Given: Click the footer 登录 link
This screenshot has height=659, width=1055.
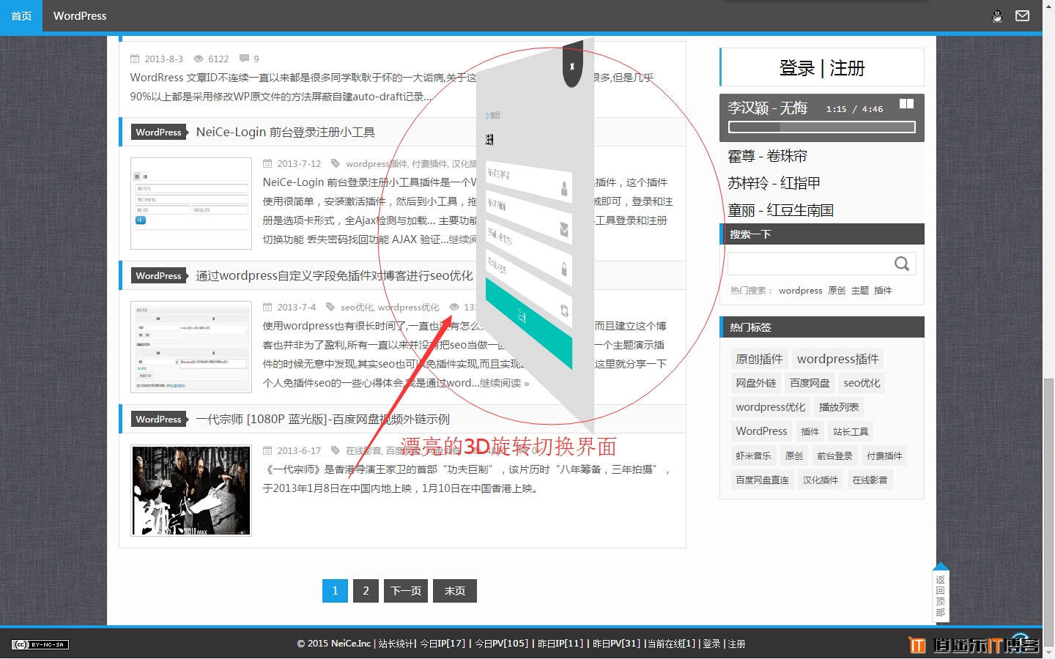Looking at the screenshot, I should (x=711, y=644).
